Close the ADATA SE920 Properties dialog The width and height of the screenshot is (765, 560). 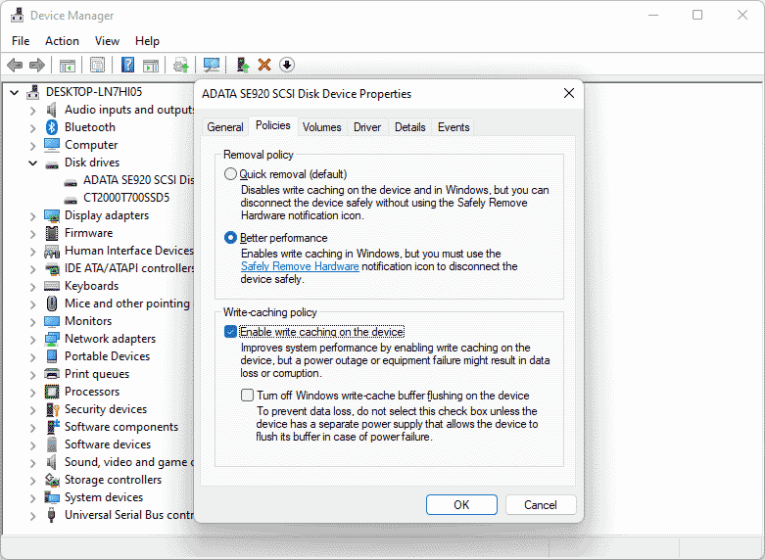coord(569,93)
